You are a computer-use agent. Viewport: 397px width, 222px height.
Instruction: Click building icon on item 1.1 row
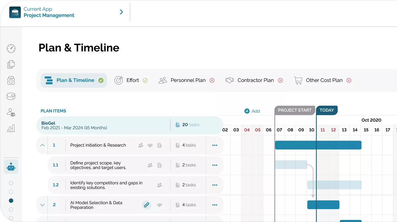tap(159, 165)
